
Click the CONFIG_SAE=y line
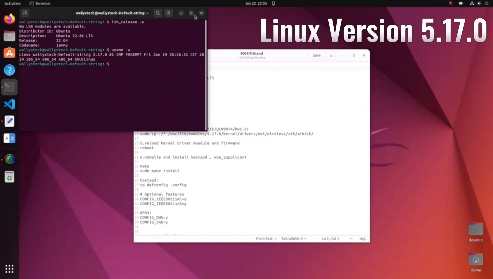coord(154,222)
